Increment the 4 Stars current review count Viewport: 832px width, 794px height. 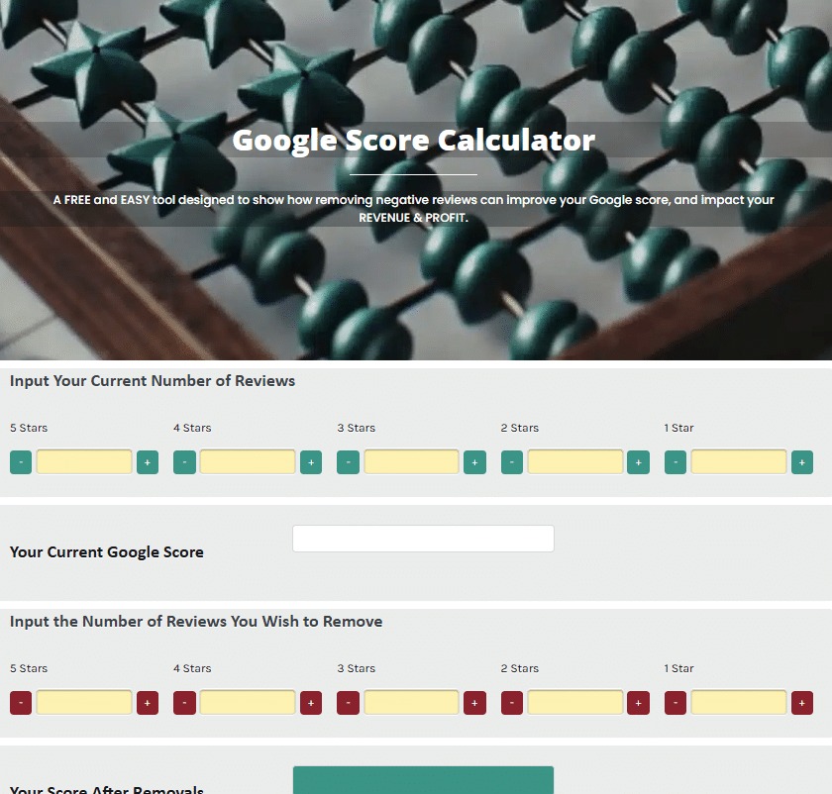311,461
